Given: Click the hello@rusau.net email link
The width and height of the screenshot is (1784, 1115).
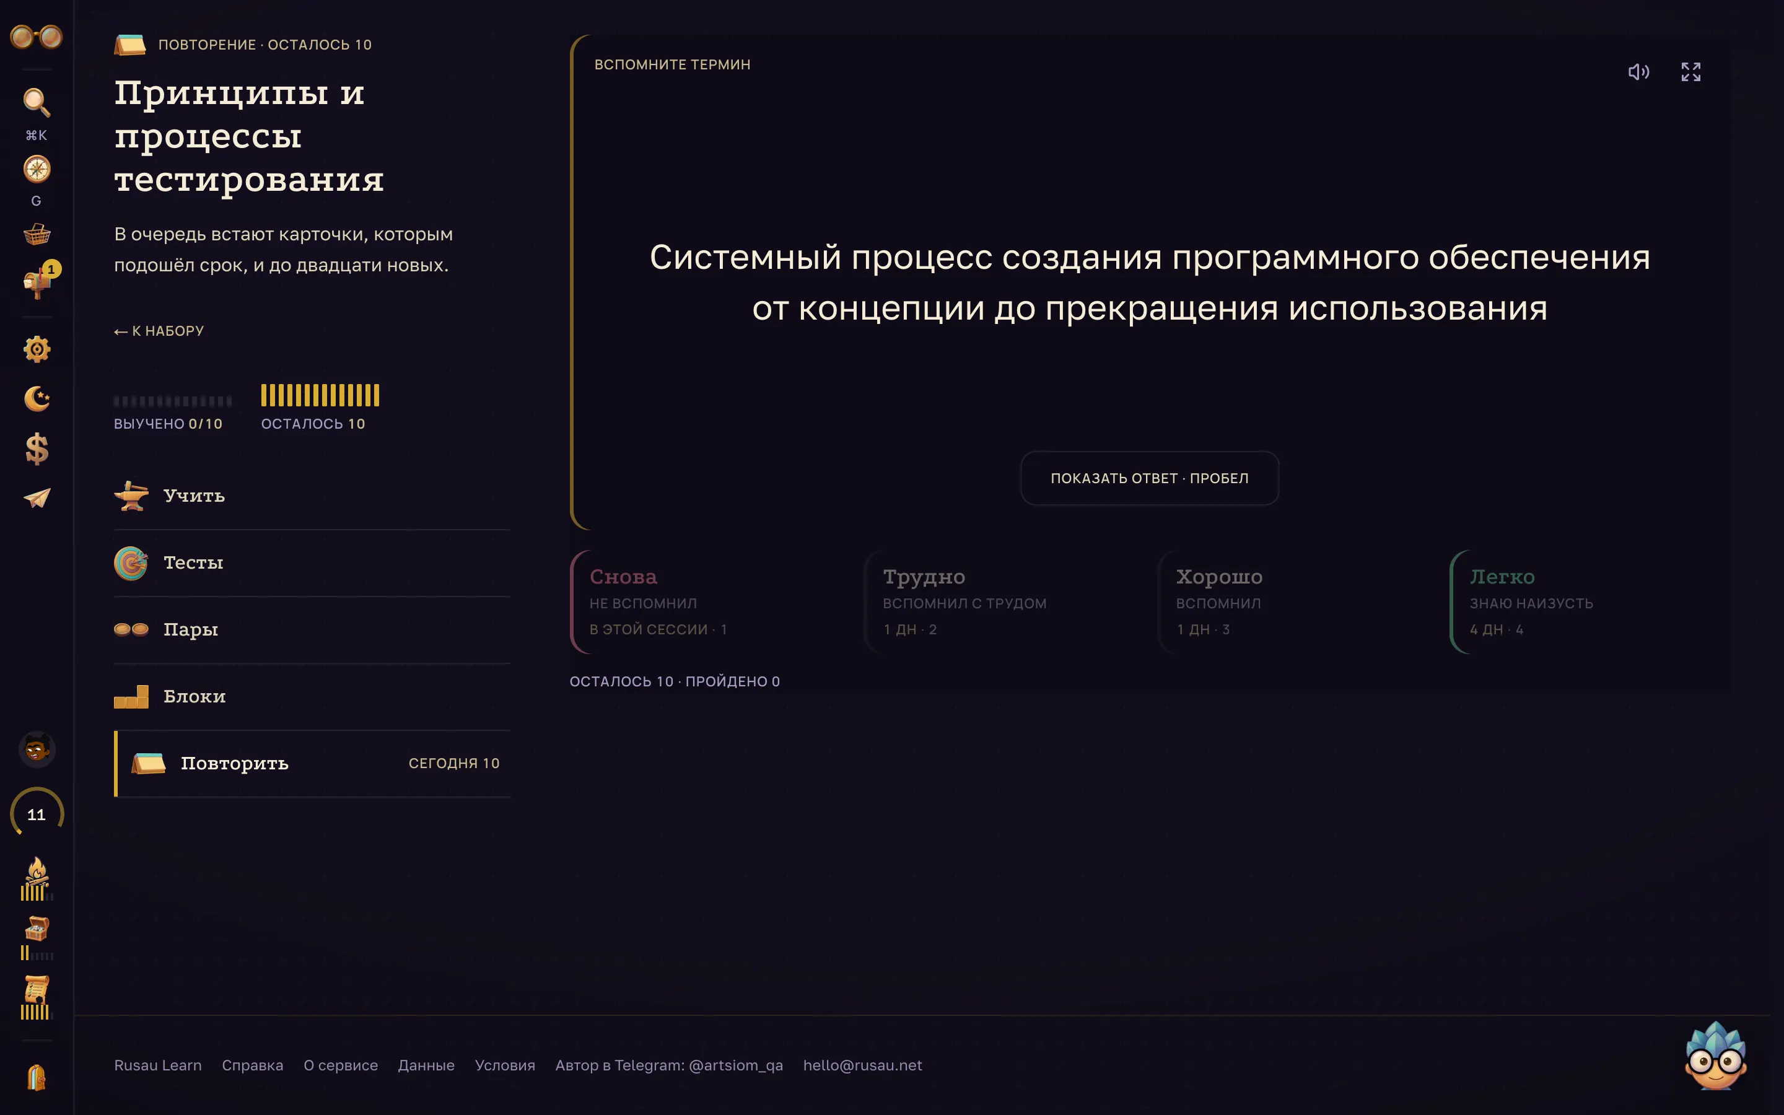Looking at the screenshot, I should pos(862,1065).
